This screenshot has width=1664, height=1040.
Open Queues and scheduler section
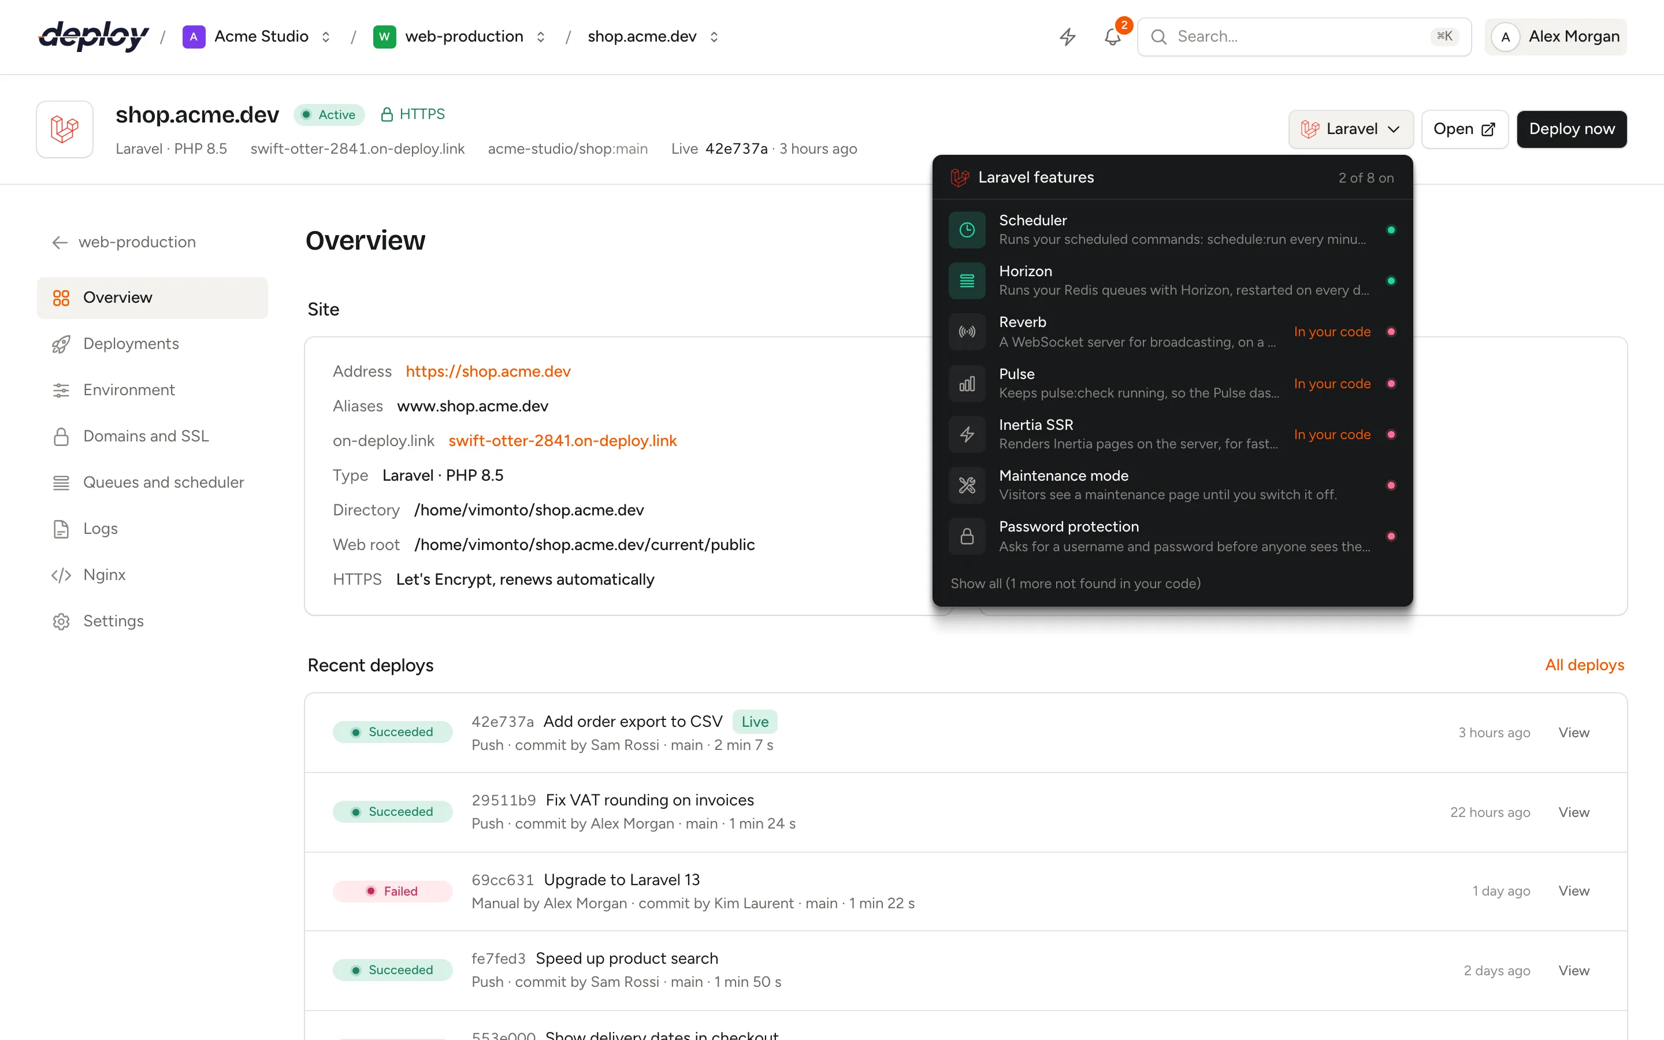click(152, 482)
